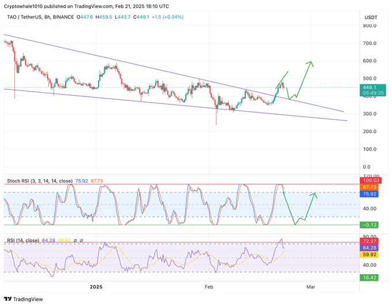Select the close value C449.1 in the header

[x=141, y=17]
